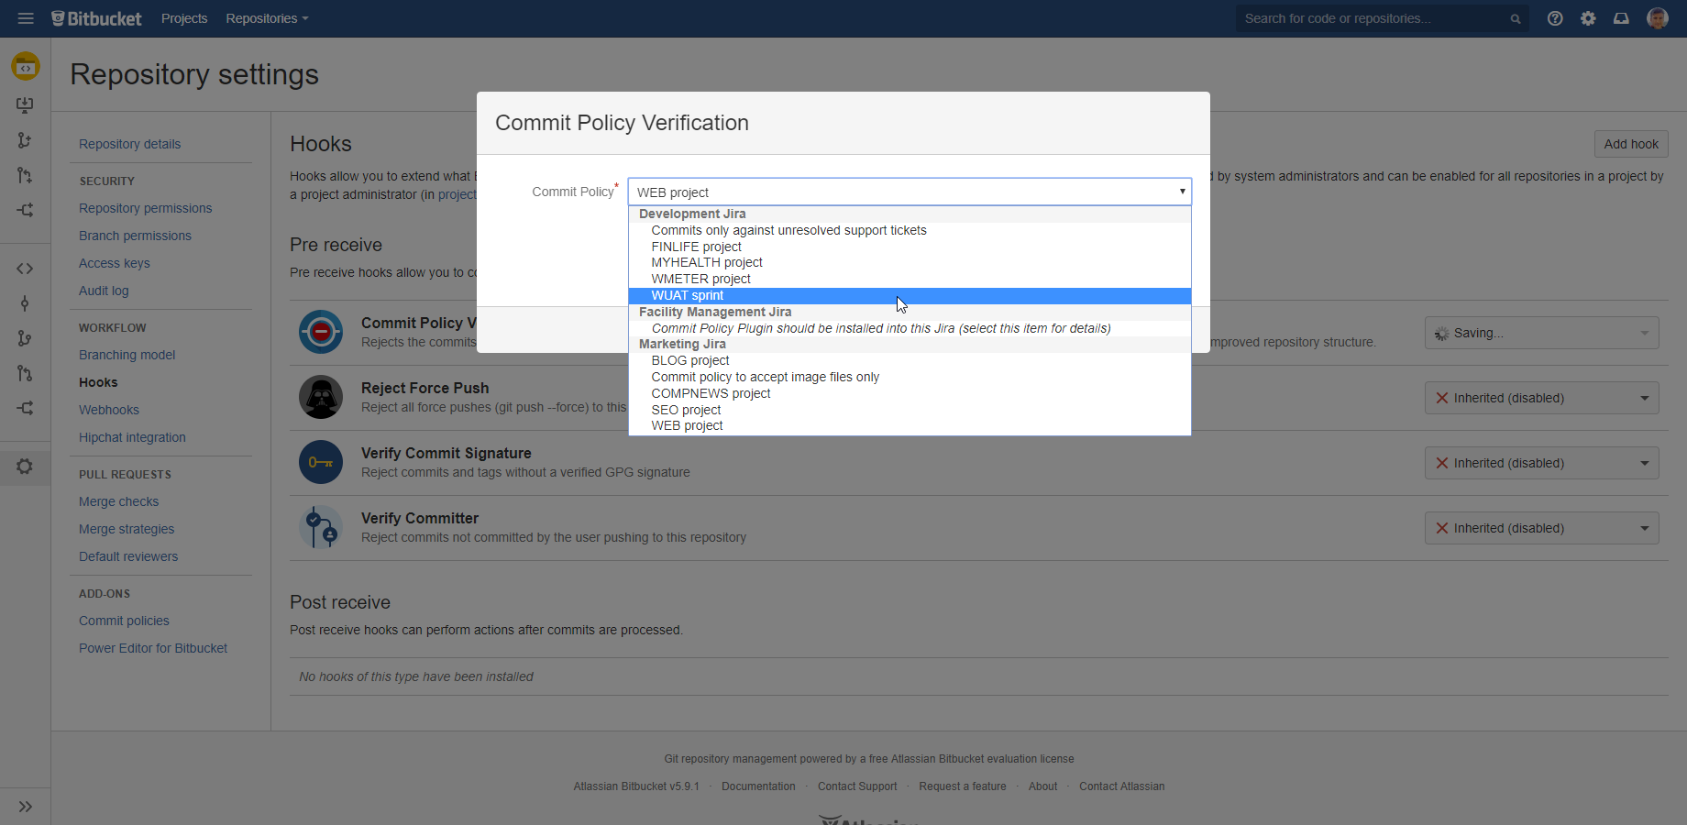Open Branch permissions settings

[135, 236]
